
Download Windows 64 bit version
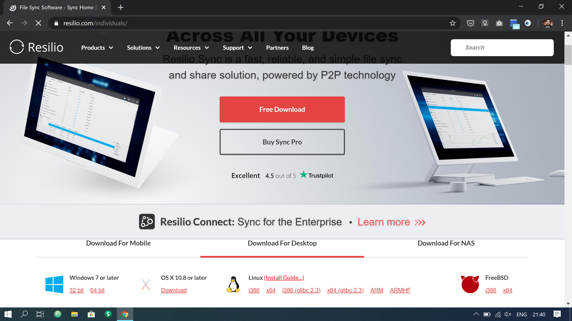pyautogui.click(x=97, y=290)
